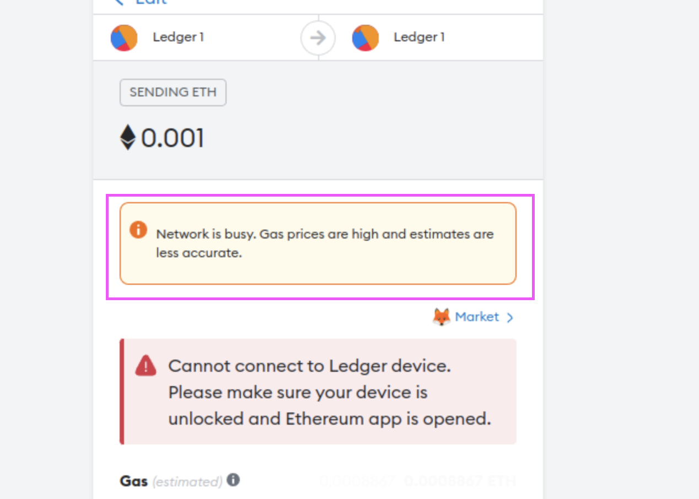Click the SENDING ETH badge
This screenshot has width=699, height=499.
(173, 93)
